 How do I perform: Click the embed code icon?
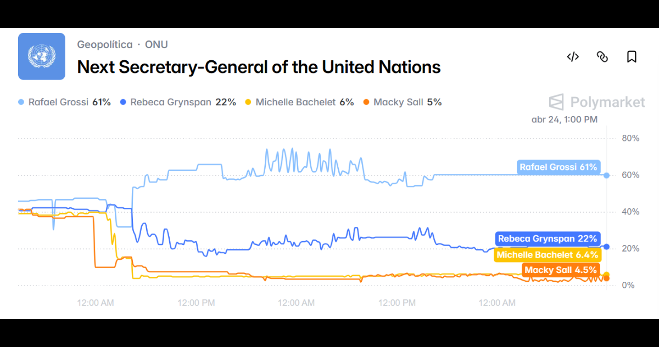click(x=573, y=56)
